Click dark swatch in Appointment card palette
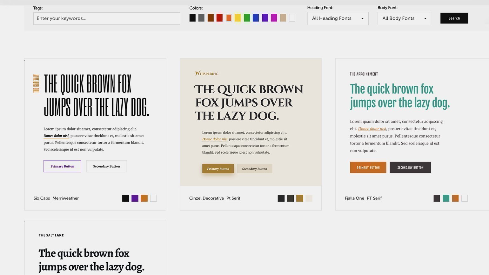Viewport: 489px width, 275px height. pos(437,198)
